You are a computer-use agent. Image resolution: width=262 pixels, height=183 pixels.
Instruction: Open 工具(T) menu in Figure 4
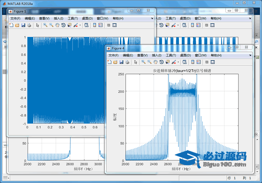171,55
